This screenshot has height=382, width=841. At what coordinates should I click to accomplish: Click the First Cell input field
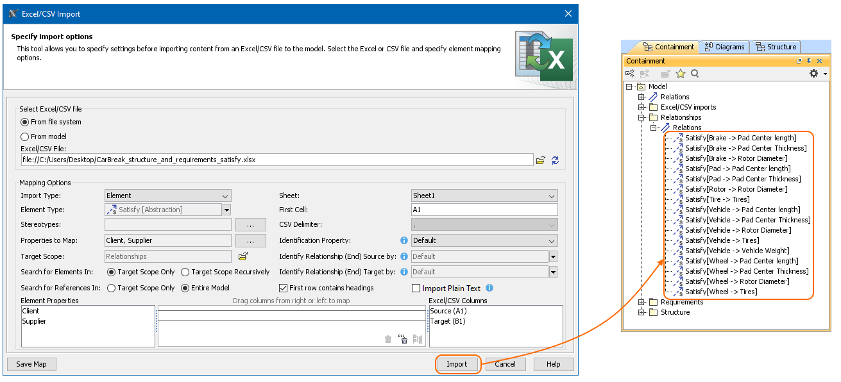[x=484, y=210]
